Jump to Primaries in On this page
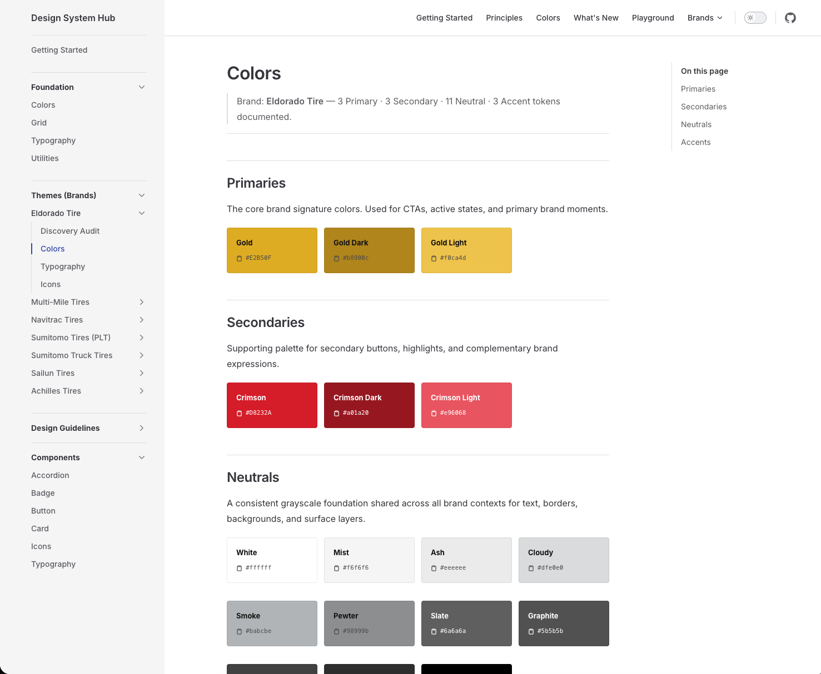Image resolution: width=821 pixels, height=674 pixels. (x=698, y=89)
